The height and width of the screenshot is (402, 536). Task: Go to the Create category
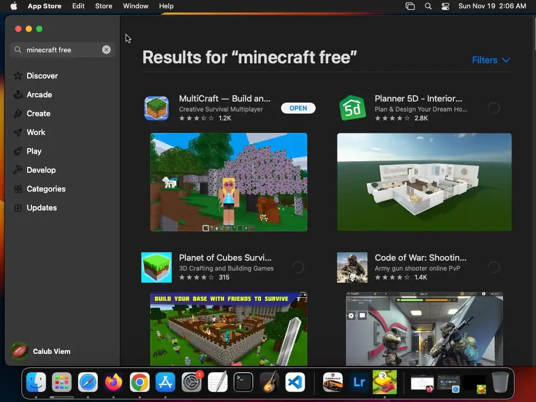[32, 114]
